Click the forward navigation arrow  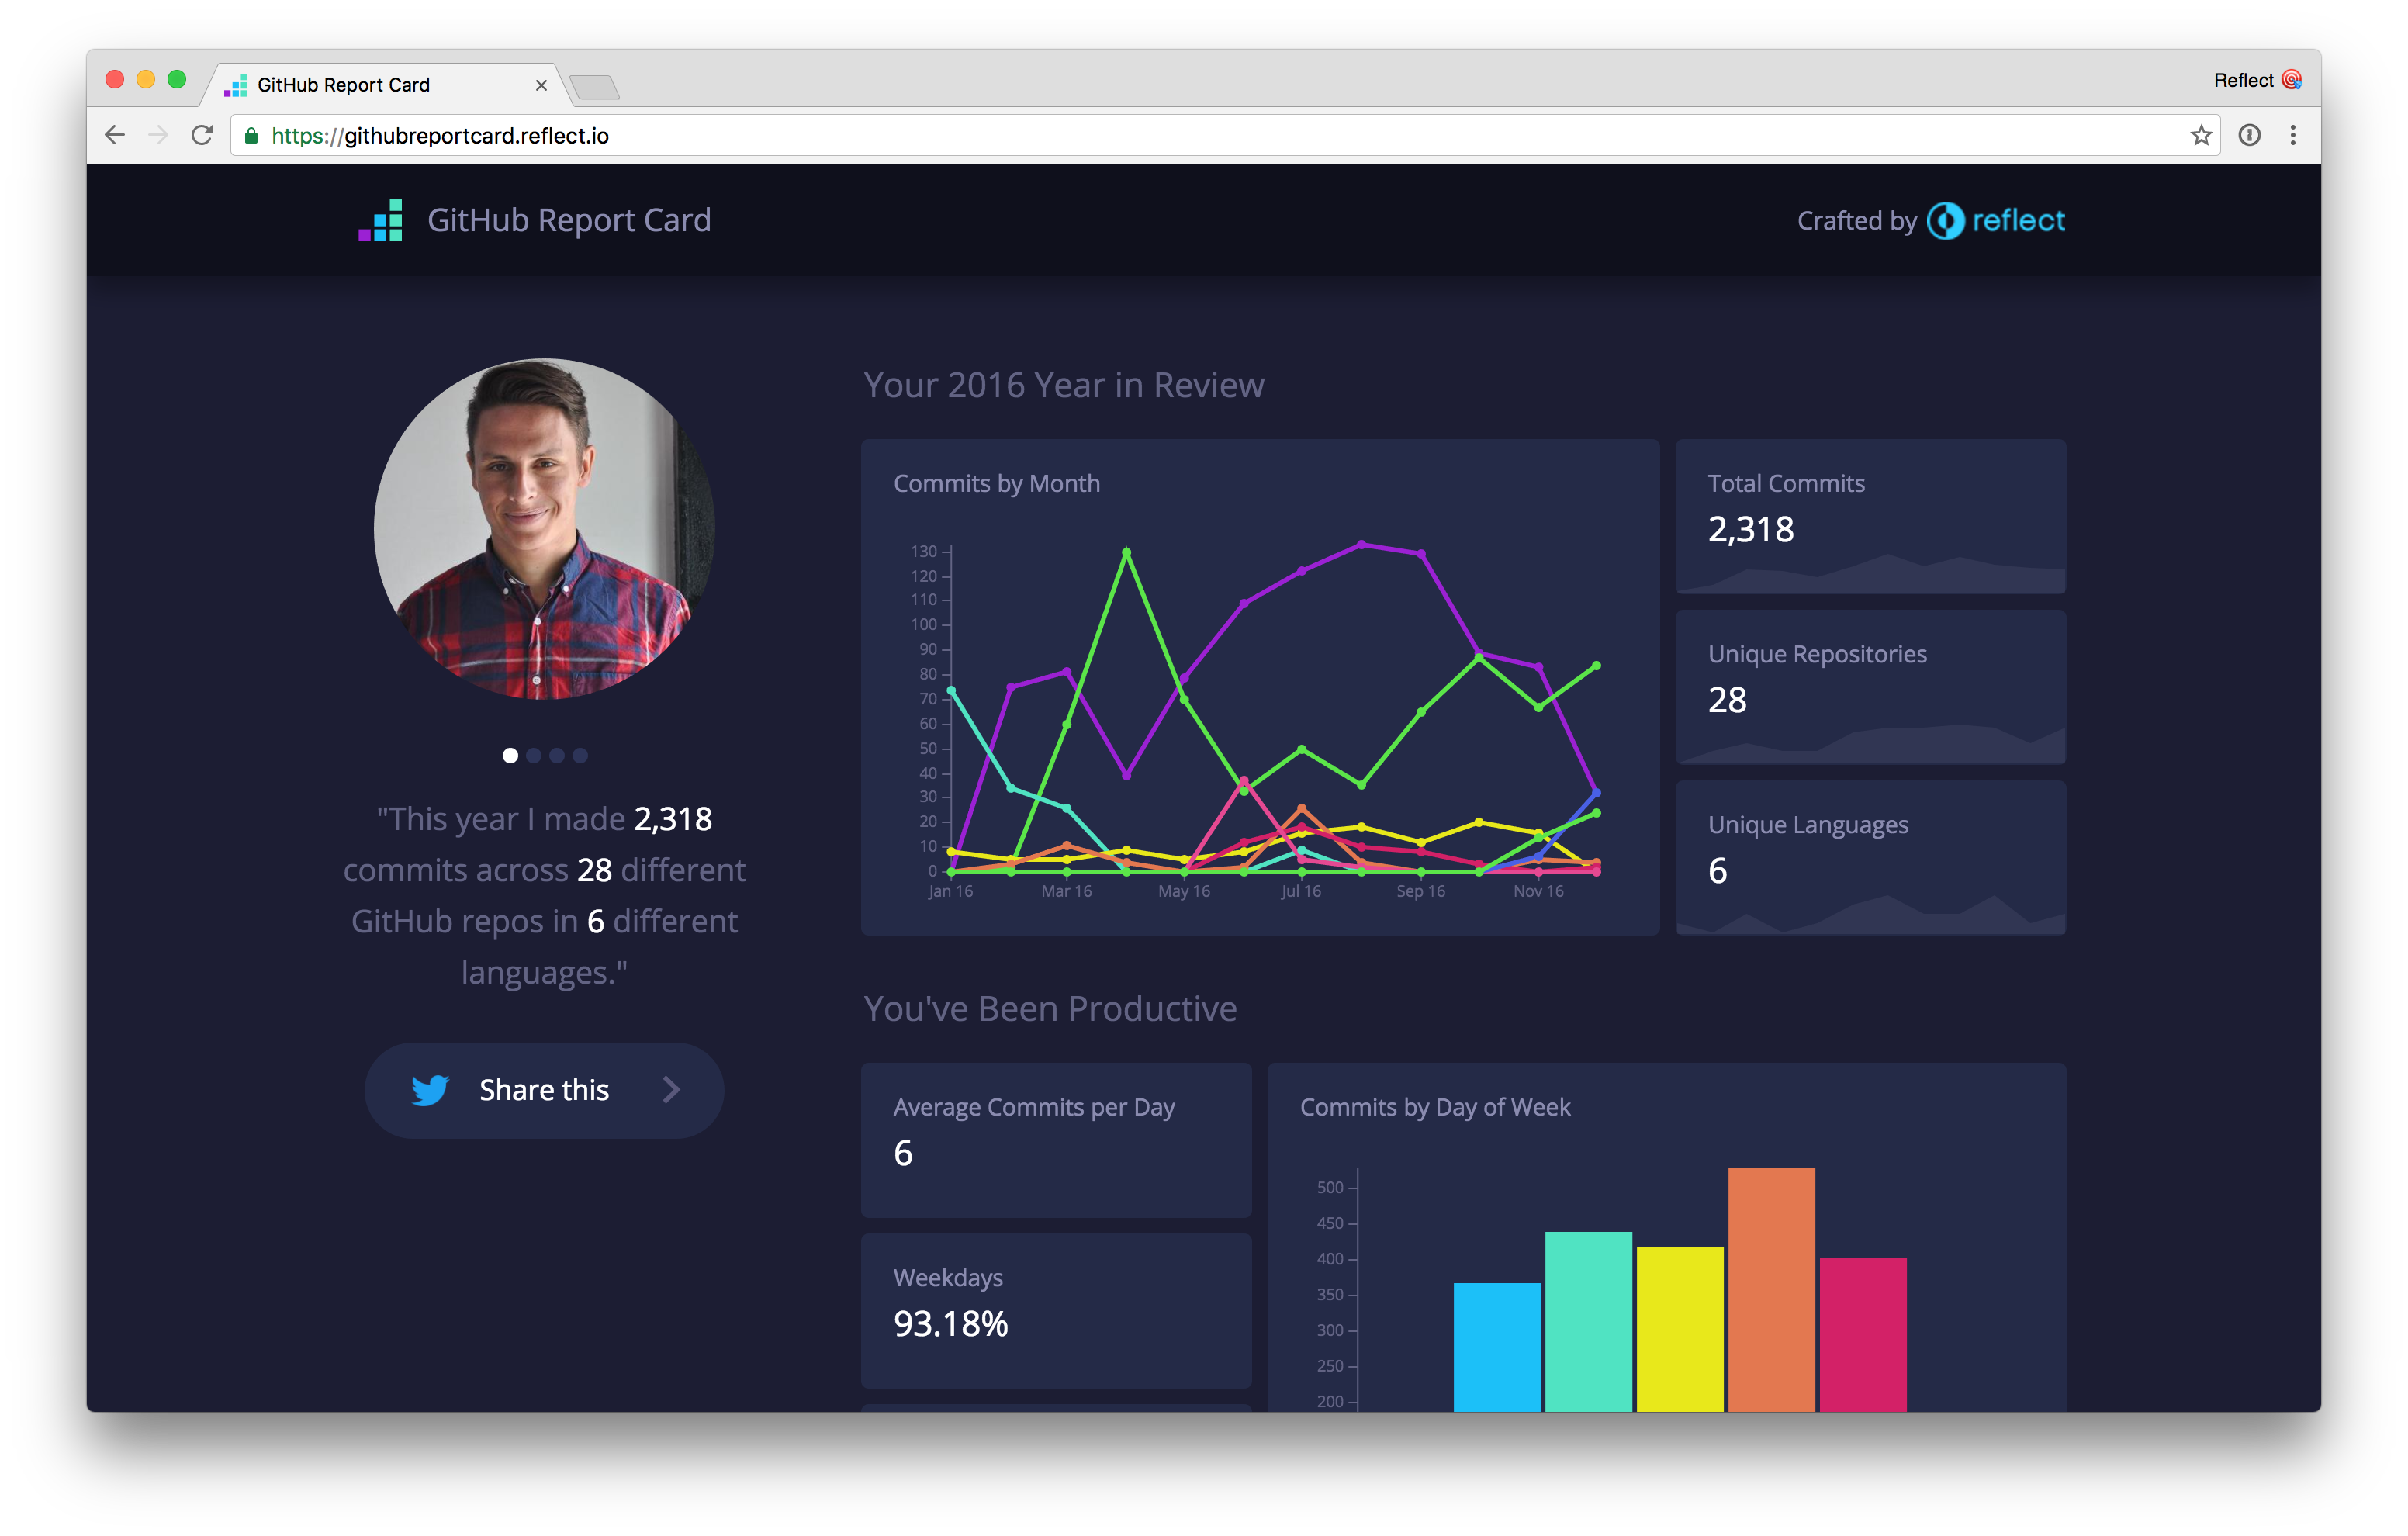click(x=158, y=135)
